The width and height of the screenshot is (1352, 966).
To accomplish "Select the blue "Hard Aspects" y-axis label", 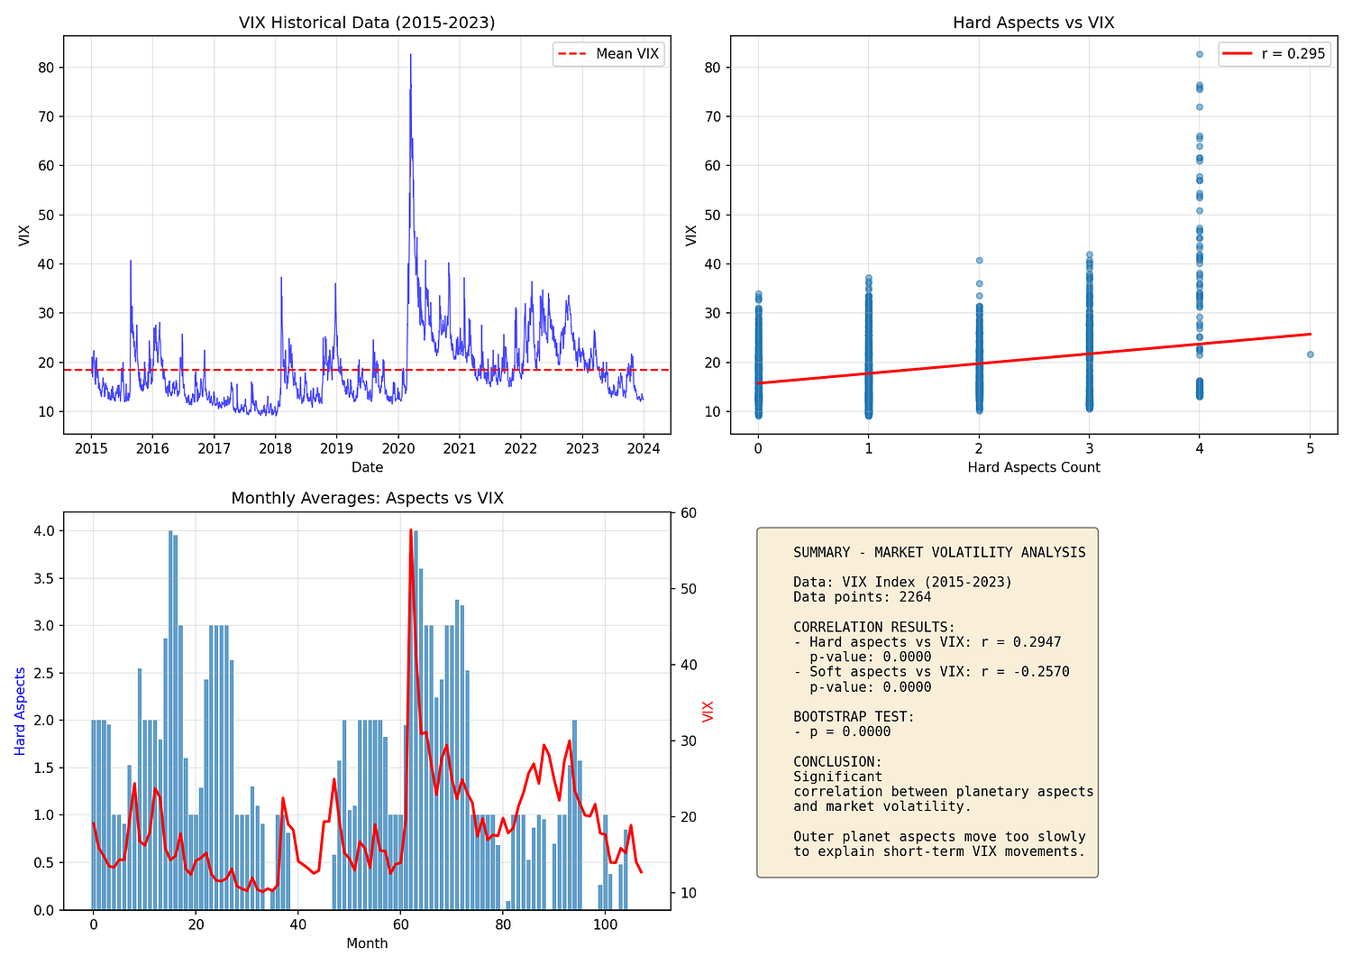I will click(x=20, y=711).
